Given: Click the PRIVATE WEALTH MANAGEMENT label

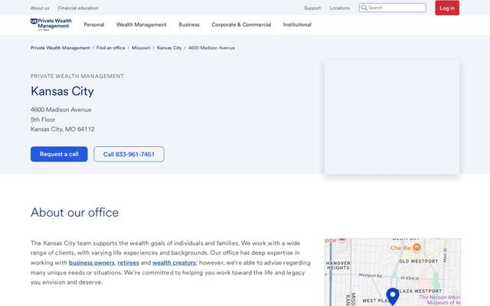Looking at the screenshot, I should pyautogui.click(x=77, y=76).
